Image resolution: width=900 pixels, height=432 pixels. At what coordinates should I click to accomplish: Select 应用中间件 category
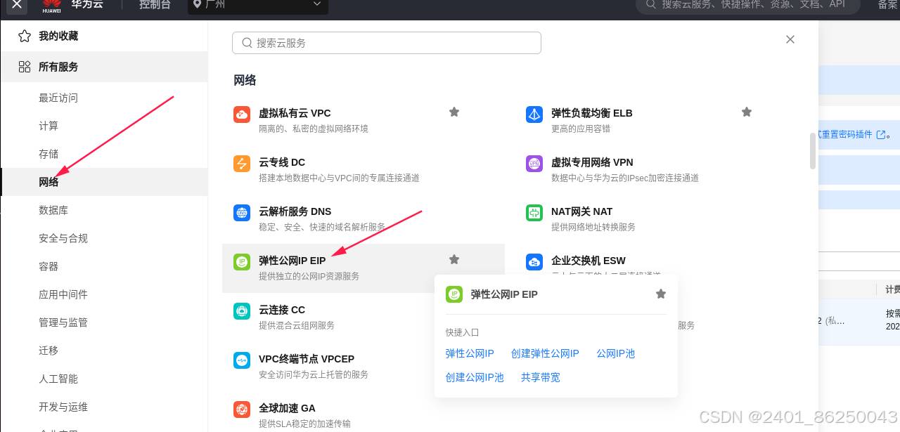63,294
